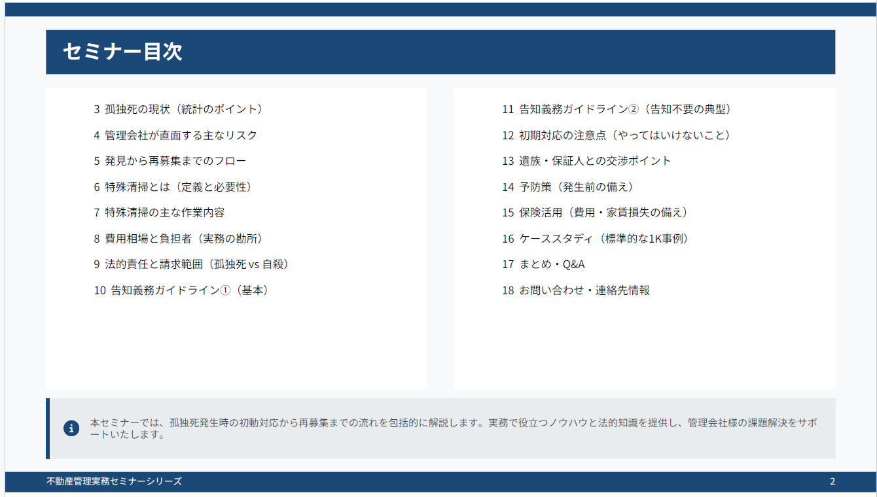Click the info icon in the note box
This screenshot has height=497, width=877.
[71, 428]
